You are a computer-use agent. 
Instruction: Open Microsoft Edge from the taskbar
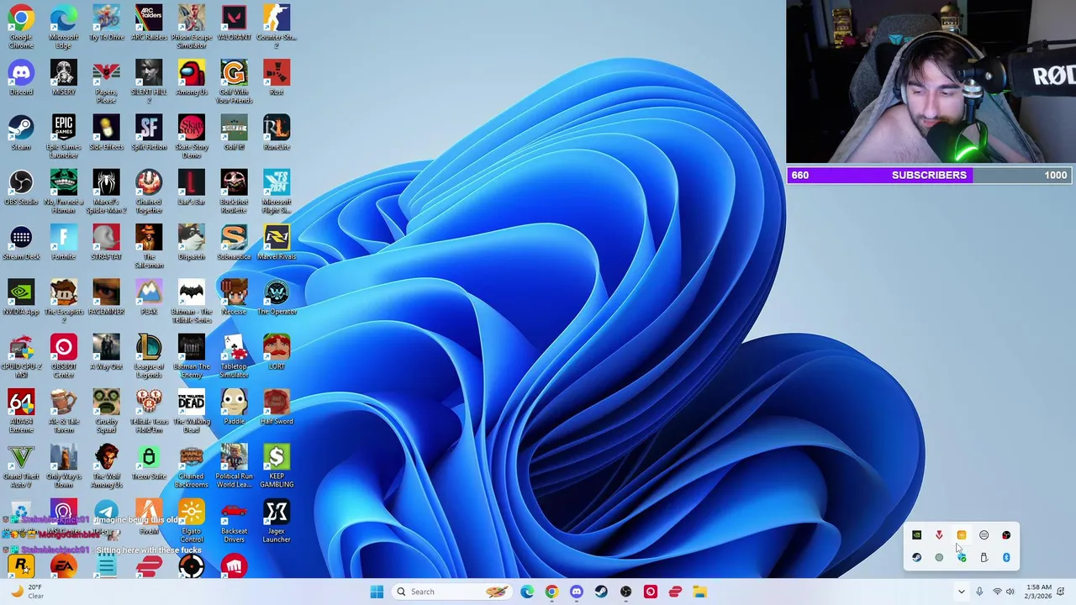point(527,592)
